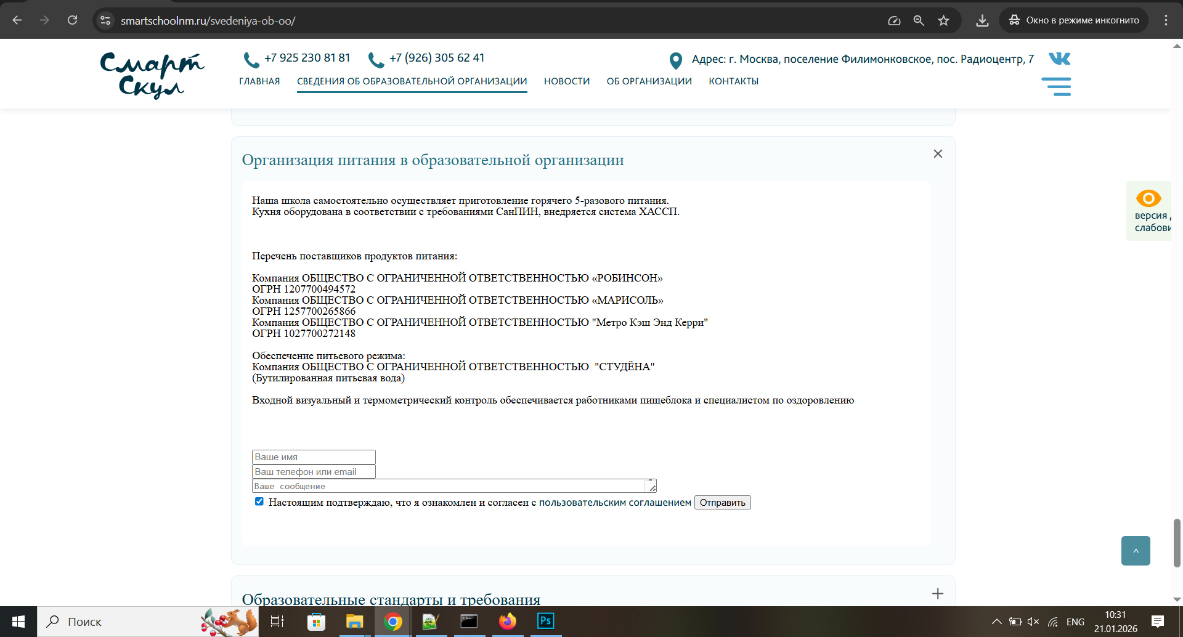
Task: Click the browser zoom magnifier icon
Action: (x=919, y=20)
